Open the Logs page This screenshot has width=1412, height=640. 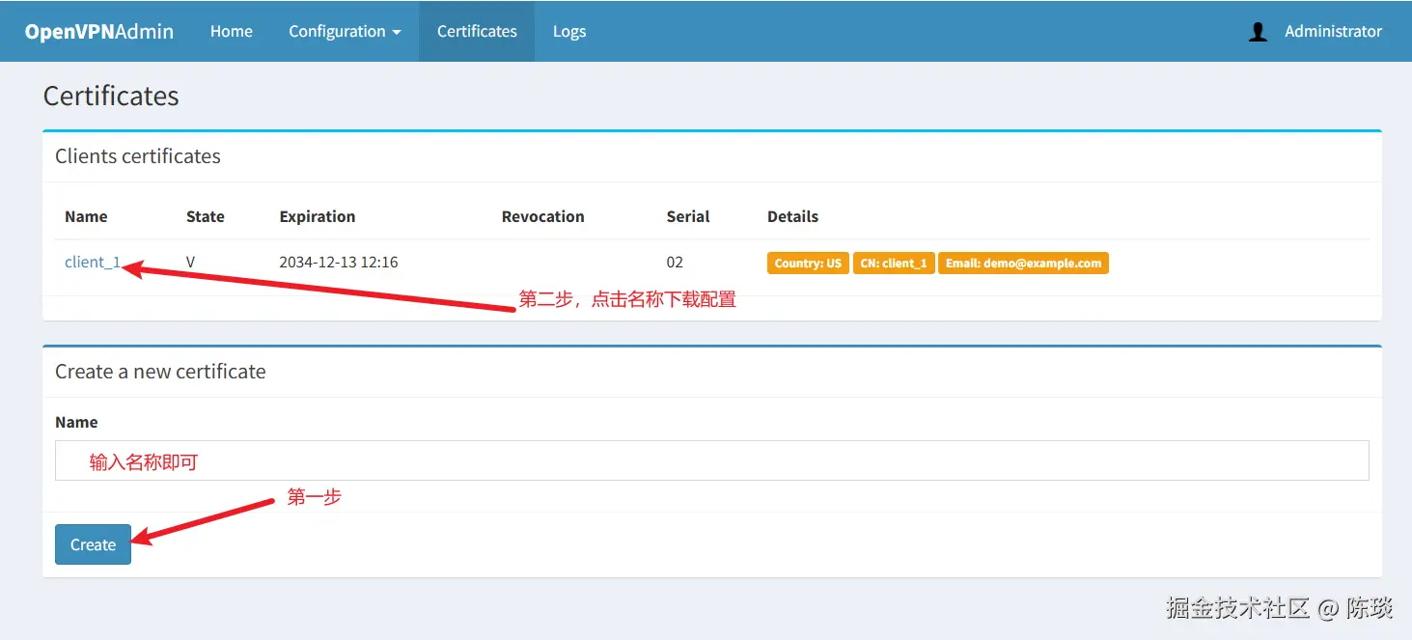point(569,31)
